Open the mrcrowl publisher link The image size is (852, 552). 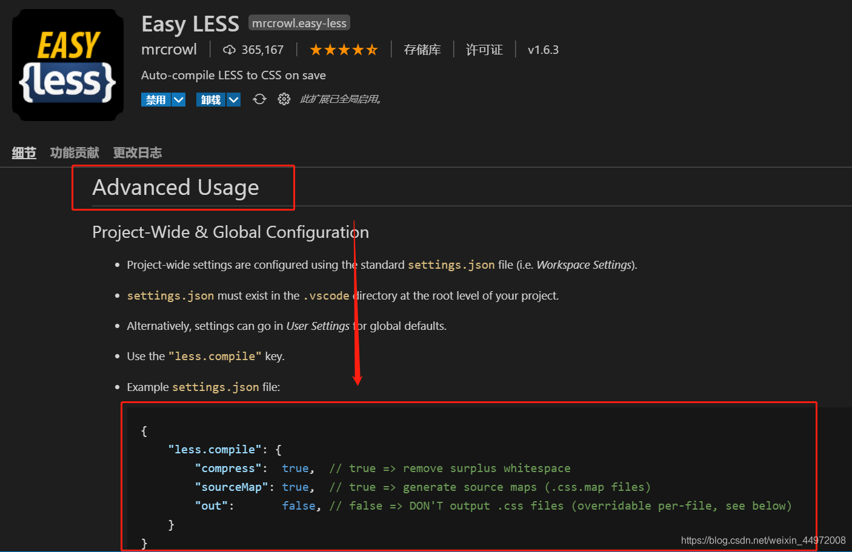pos(169,50)
